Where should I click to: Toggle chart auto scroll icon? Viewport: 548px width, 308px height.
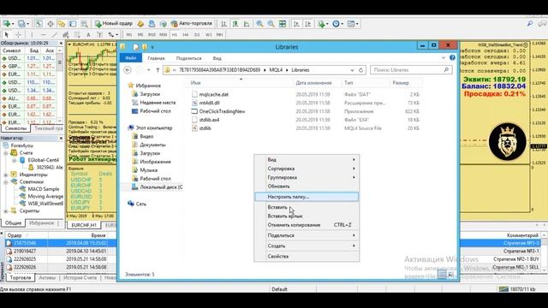pyautogui.click(x=296, y=24)
